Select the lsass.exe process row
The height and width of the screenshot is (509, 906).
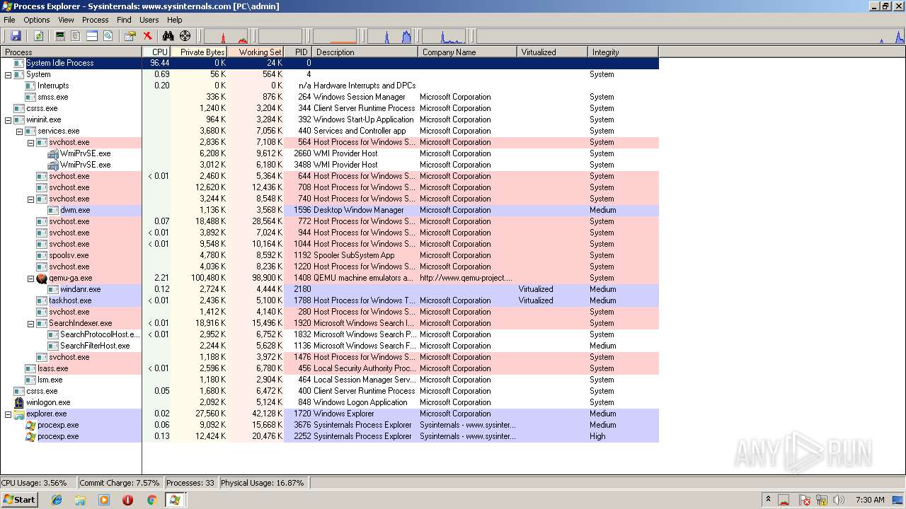(x=329, y=368)
